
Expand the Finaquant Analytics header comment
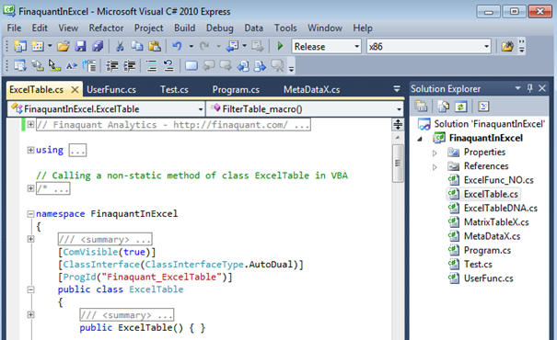[30, 124]
